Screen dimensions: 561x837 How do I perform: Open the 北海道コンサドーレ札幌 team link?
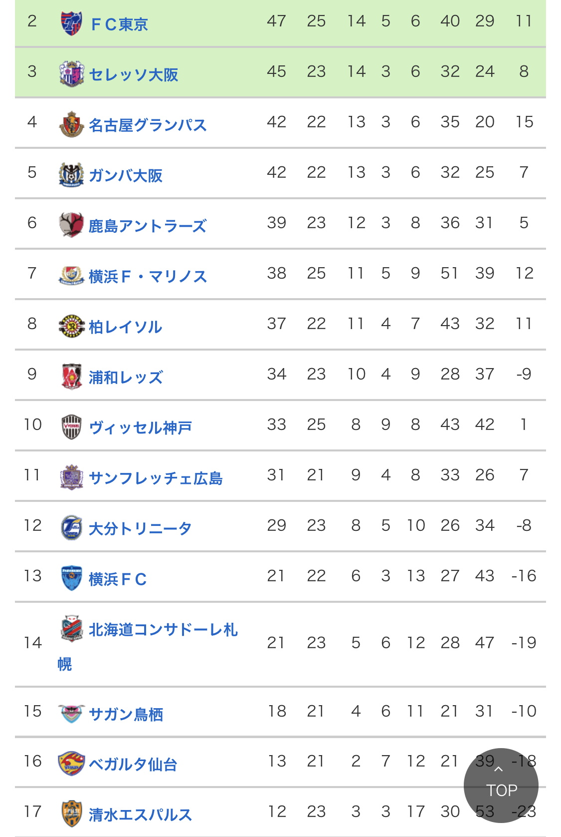tap(148, 646)
